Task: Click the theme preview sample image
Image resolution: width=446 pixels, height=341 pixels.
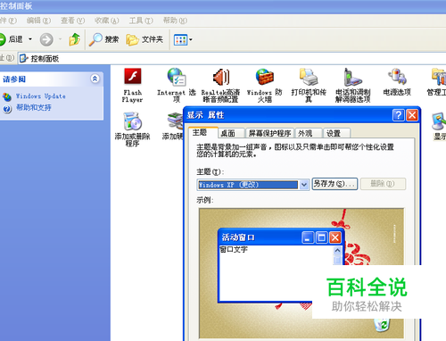Action: (x=301, y=273)
